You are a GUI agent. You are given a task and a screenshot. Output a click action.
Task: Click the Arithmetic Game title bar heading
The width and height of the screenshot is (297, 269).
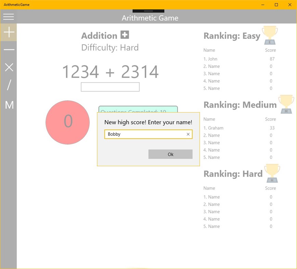150,18
